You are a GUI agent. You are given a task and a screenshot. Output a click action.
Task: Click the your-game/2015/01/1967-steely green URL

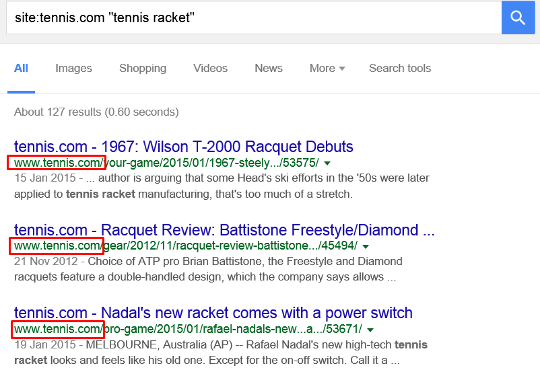tap(167, 163)
